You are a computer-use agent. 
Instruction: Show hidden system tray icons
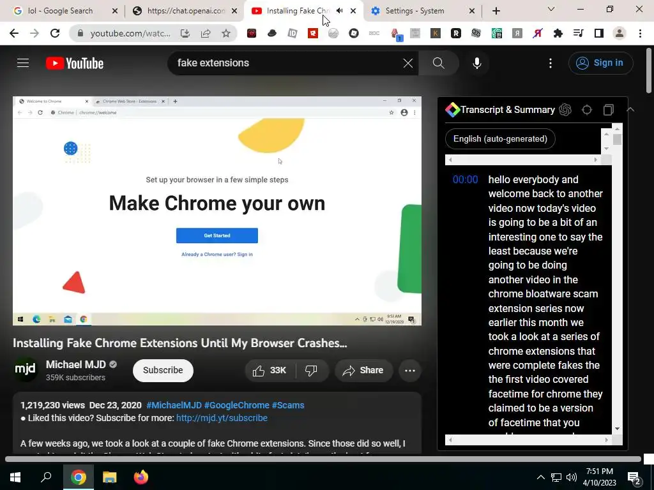pos(540,477)
